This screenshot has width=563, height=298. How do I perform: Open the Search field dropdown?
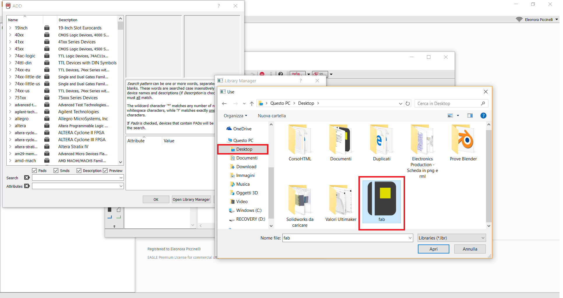point(121,178)
